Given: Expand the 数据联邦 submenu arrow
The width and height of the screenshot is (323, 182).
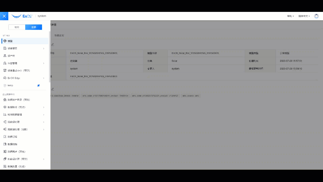Looking at the screenshot, I should coord(44,107).
